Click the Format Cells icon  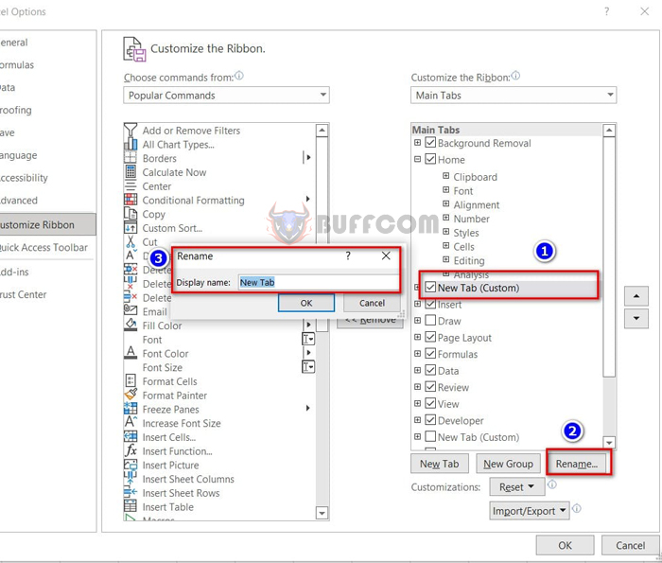coord(131,380)
